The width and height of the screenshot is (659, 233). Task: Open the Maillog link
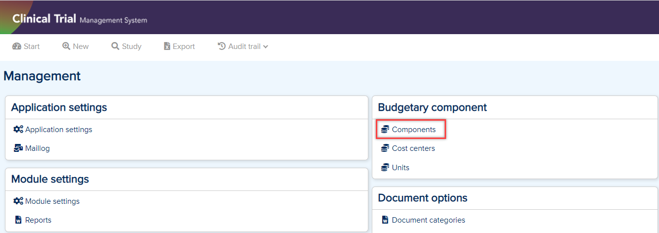pos(38,148)
